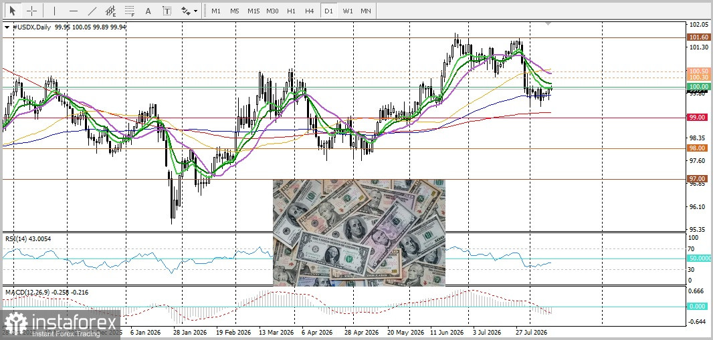Image resolution: width=713 pixels, height=340 pixels.
Task: Click the RSI(14) 43.0054 indicator label
Action: click(28, 238)
